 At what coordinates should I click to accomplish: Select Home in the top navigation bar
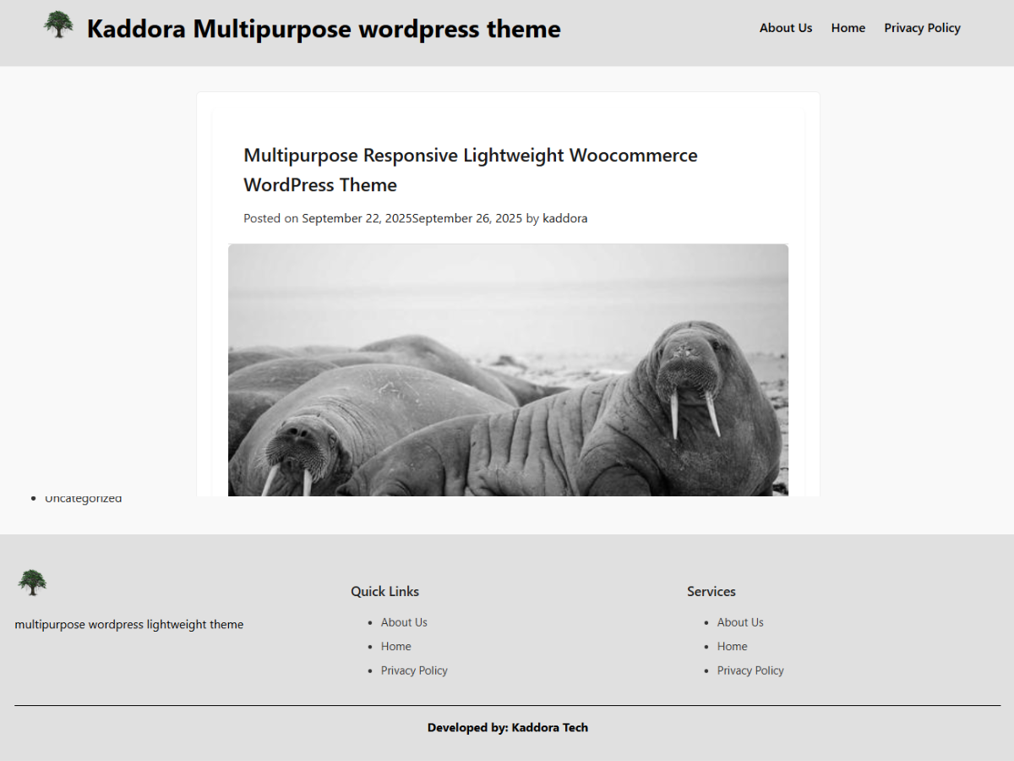point(848,27)
